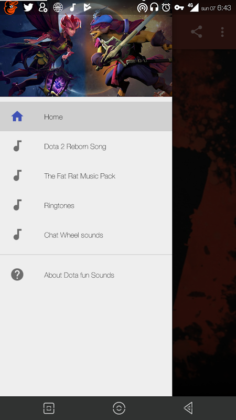236x420 pixels.
Task: Select The Fat Rat Music Pack
Action: [x=86, y=176]
